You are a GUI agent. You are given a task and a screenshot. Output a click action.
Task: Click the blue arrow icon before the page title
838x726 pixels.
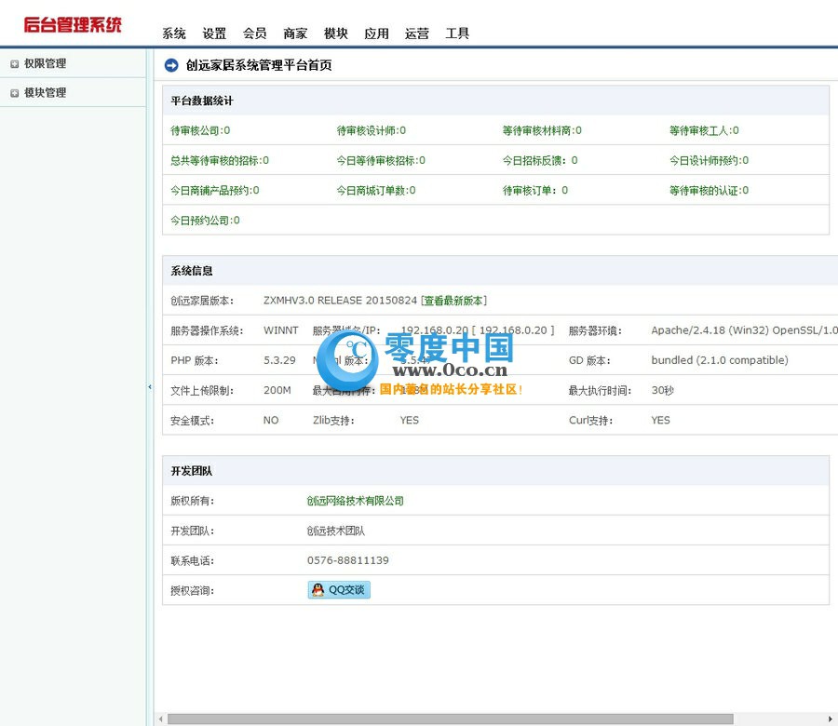pyautogui.click(x=170, y=65)
